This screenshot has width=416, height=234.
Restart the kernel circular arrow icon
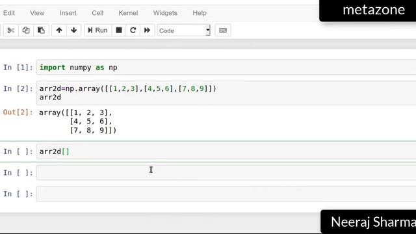click(x=133, y=31)
